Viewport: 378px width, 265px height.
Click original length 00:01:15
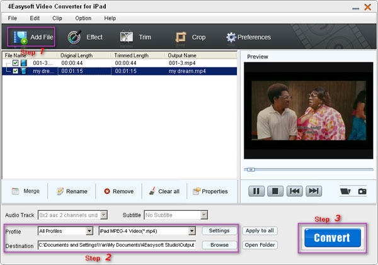(x=72, y=71)
